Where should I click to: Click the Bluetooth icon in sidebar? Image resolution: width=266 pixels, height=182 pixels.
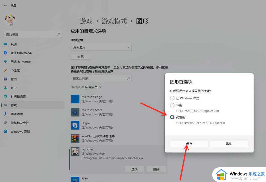5,53
